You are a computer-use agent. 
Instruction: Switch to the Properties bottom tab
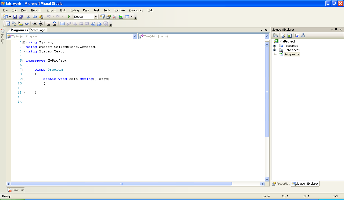281,184
